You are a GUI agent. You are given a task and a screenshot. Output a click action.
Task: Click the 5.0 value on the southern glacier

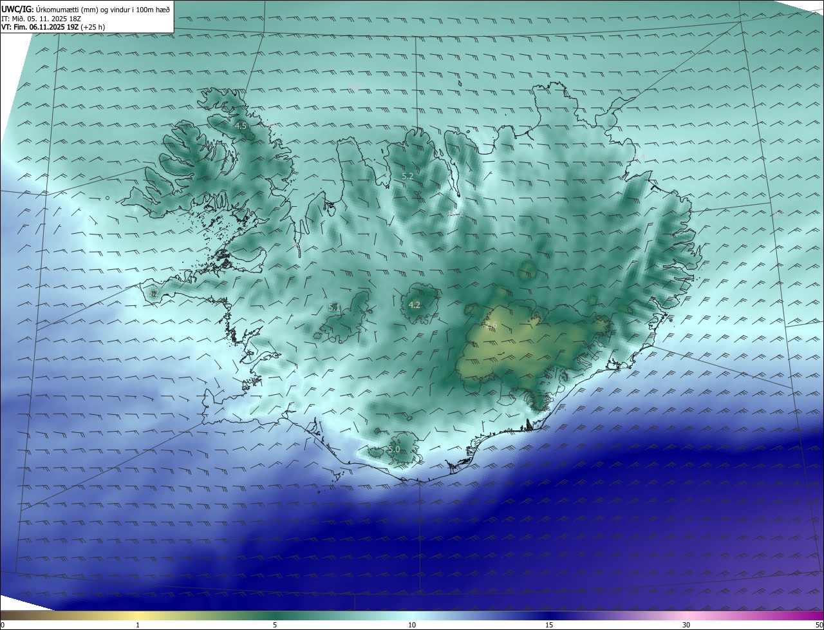pyautogui.click(x=394, y=449)
